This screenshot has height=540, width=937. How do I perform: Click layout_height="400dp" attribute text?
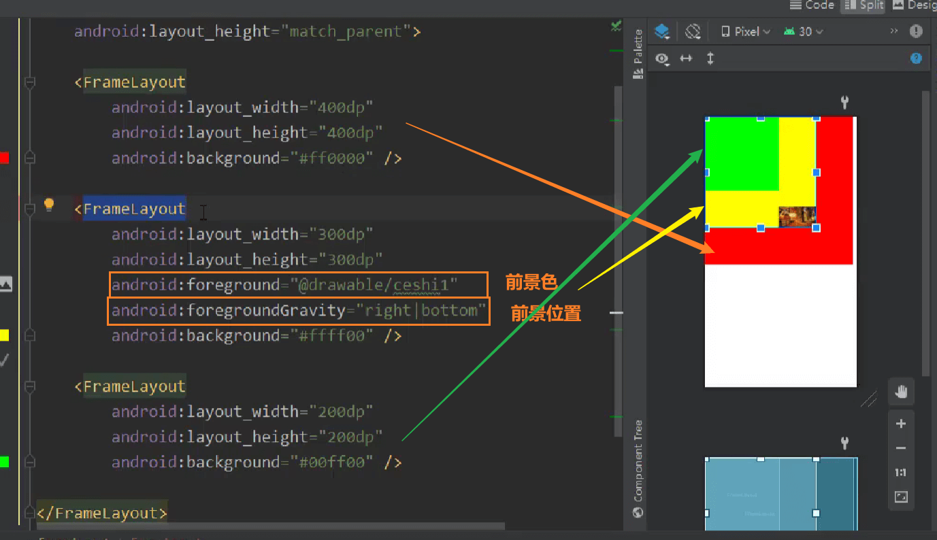[247, 133]
